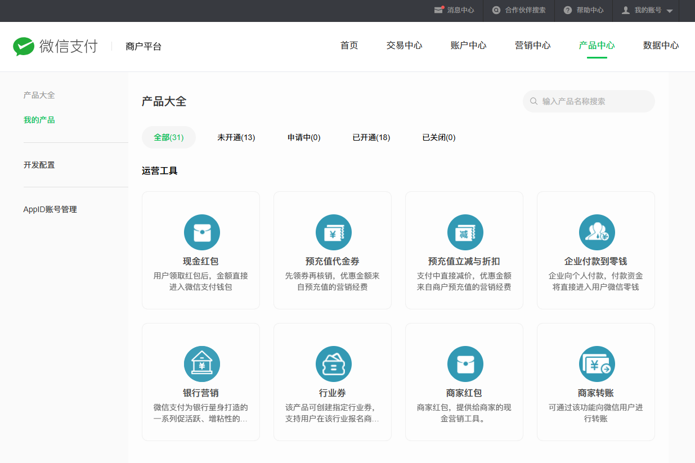Click the 商家转账 transfer icon
Screen dimensions: 695x463
click(x=597, y=364)
